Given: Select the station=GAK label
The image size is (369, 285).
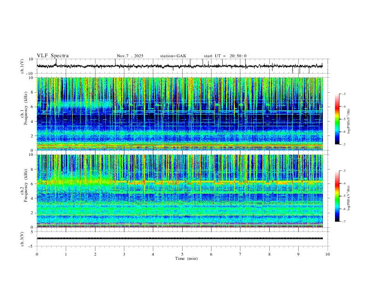Looking at the screenshot, I should [x=173, y=56].
